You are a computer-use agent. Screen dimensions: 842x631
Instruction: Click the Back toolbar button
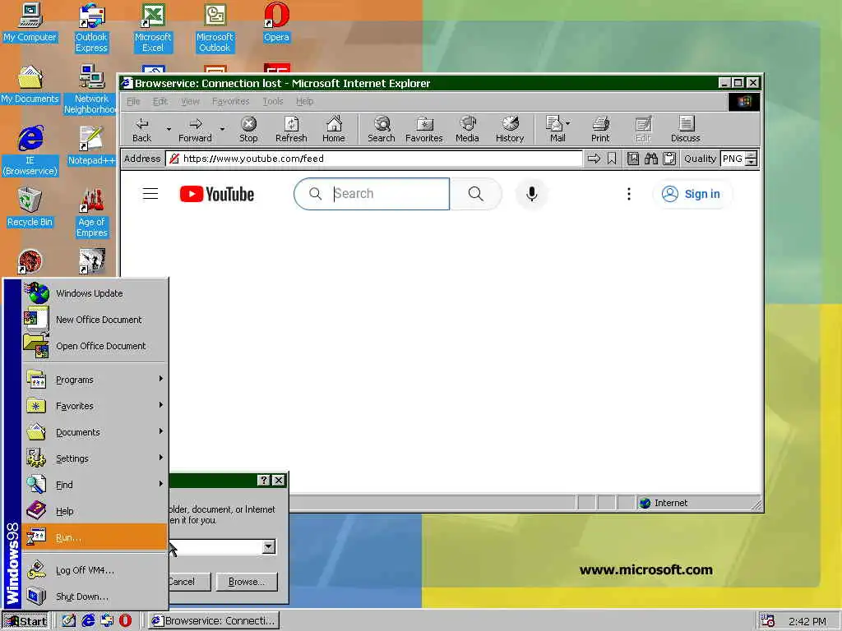pyautogui.click(x=141, y=129)
